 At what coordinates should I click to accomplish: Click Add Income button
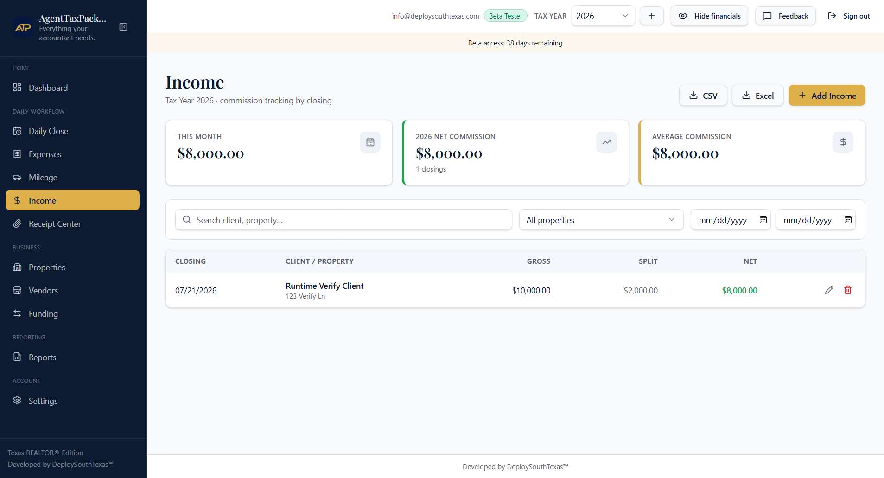tap(827, 96)
